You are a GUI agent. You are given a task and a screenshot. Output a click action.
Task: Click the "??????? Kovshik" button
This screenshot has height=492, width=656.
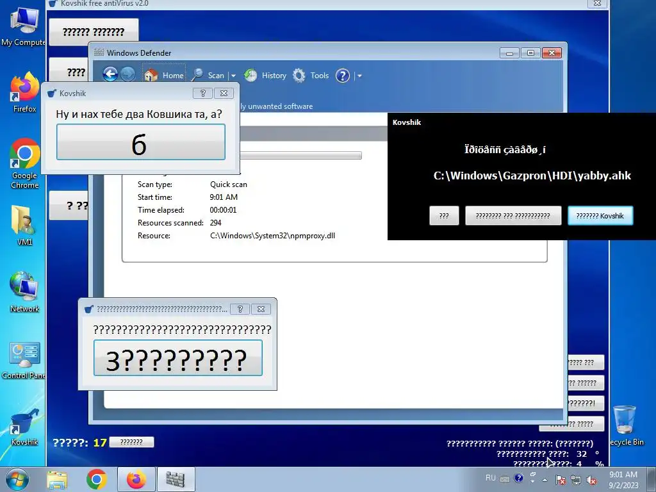click(x=600, y=216)
